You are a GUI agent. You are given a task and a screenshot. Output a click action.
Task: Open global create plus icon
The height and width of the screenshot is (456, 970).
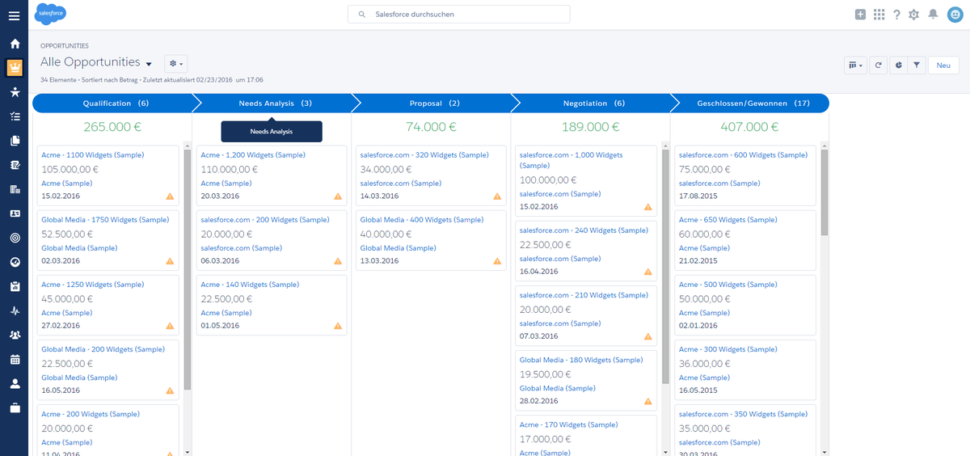pos(861,15)
